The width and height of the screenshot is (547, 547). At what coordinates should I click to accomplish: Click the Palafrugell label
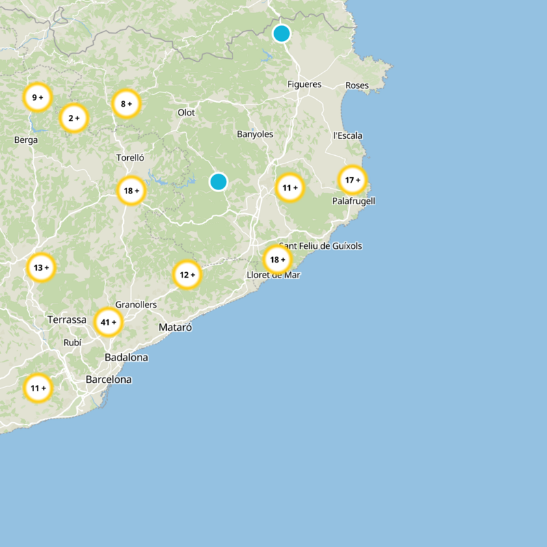coord(353,201)
